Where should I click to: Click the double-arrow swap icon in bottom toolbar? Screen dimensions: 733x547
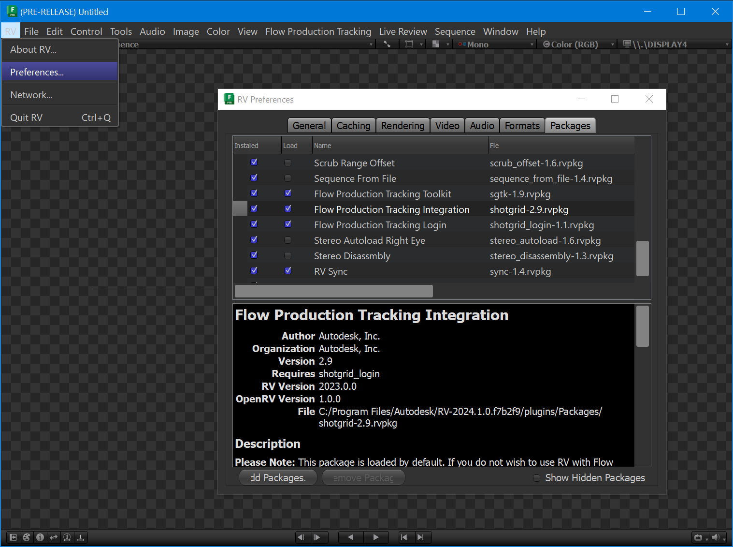(x=54, y=537)
